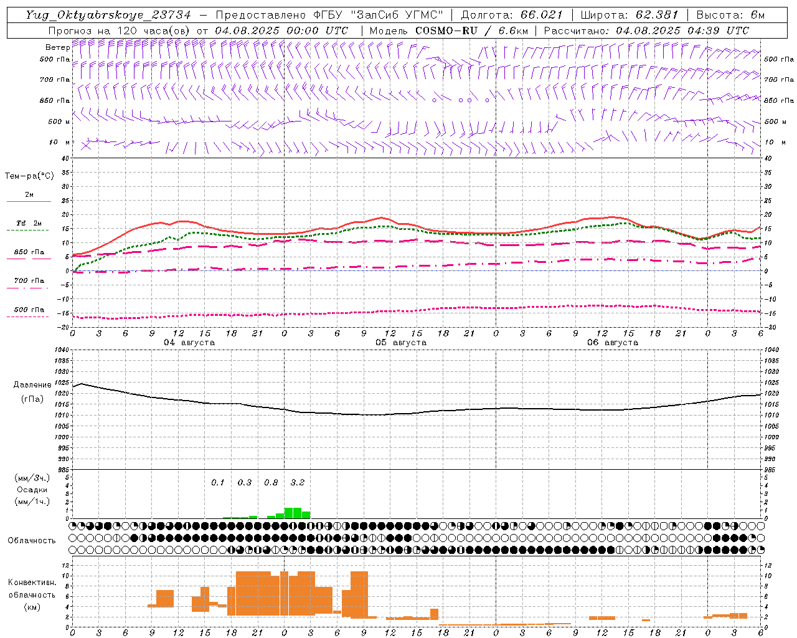Select the text Предоставлено ФГБУ "ЗапСиб УГМС"
This screenshot has width=797, height=638.
click(329, 15)
